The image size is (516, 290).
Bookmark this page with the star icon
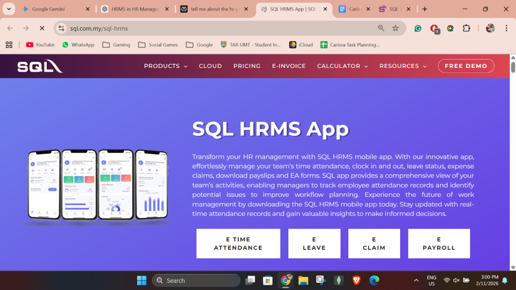pos(396,29)
